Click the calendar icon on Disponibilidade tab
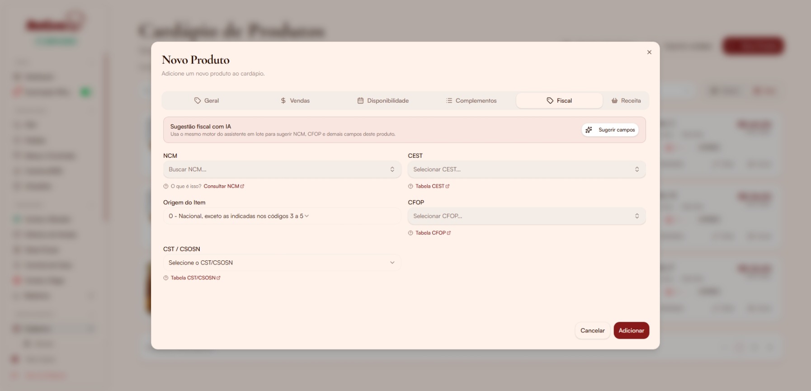 pyautogui.click(x=360, y=101)
